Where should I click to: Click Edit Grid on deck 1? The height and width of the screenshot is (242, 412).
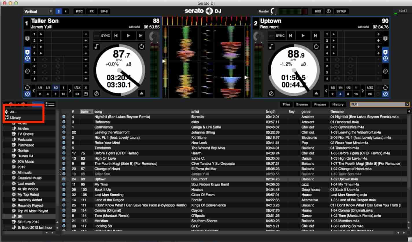point(134,27)
